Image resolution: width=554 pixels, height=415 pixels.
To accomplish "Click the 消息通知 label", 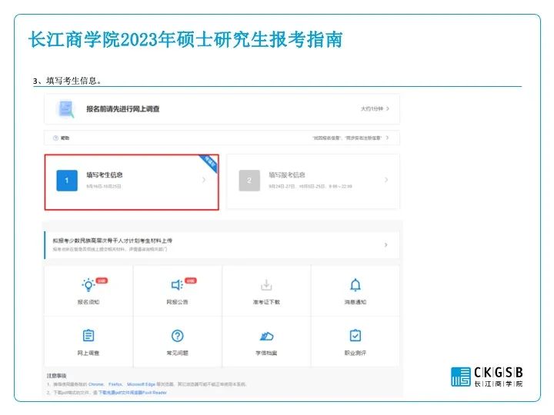I will pos(355,302).
